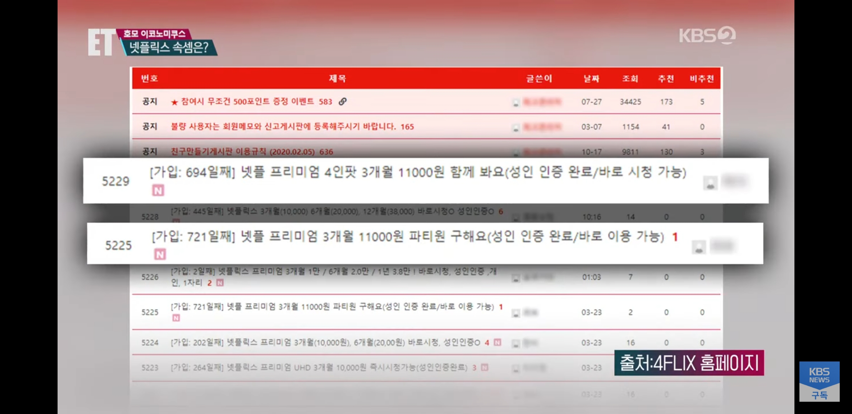852x414 pixels.
Task: Open post 5226 넷플릭스 프리미엄 3개월 1만
Action: click(334, 277)
